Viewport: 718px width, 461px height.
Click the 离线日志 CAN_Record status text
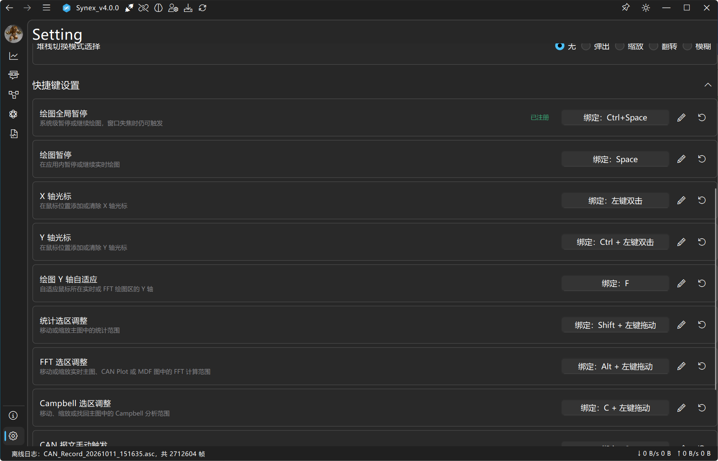(x=108, y=454)
